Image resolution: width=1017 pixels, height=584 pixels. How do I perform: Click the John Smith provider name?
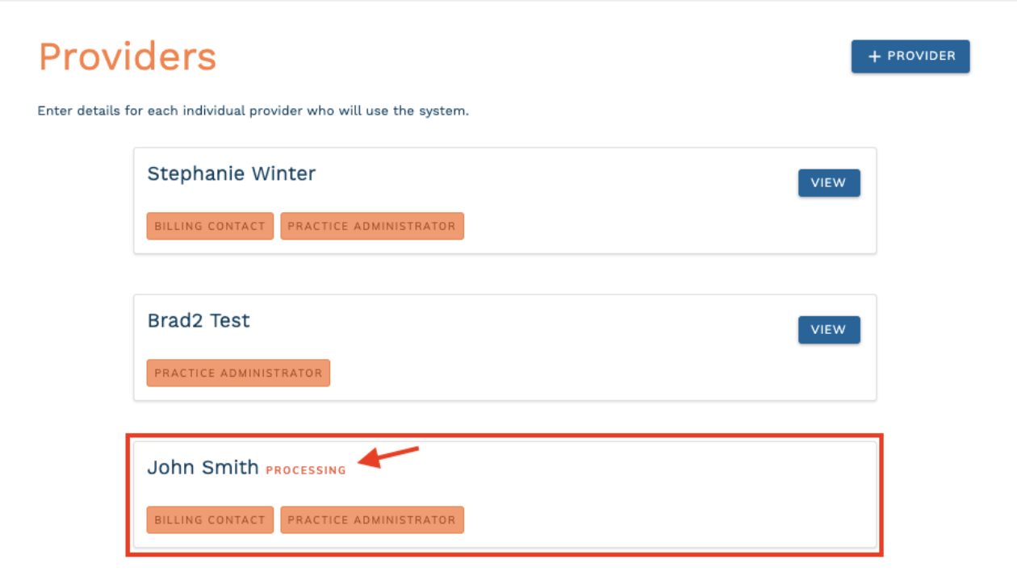[x=203, y=467]
